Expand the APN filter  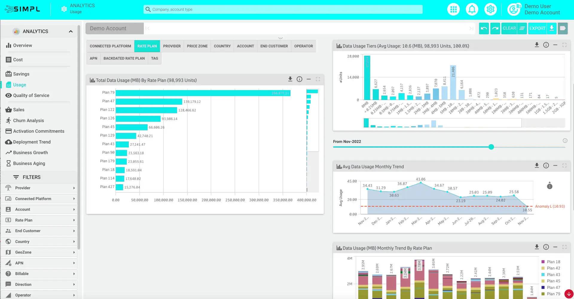[39, 263]
